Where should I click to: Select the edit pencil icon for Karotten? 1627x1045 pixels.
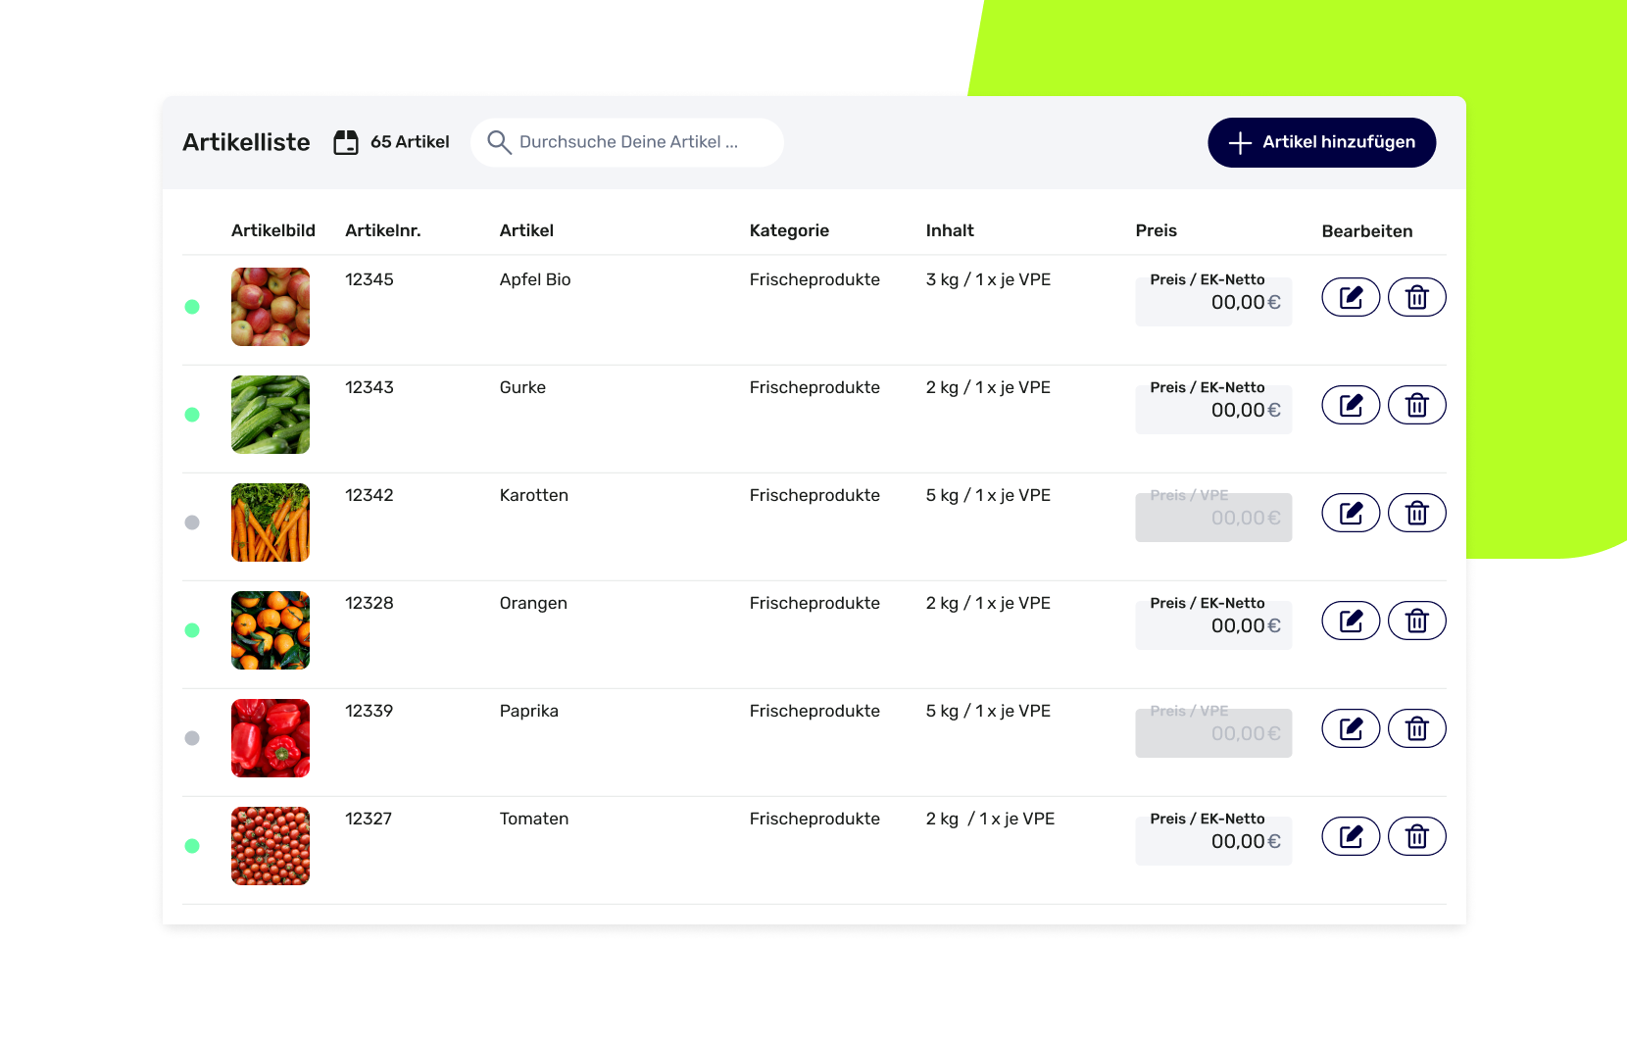1351,512
